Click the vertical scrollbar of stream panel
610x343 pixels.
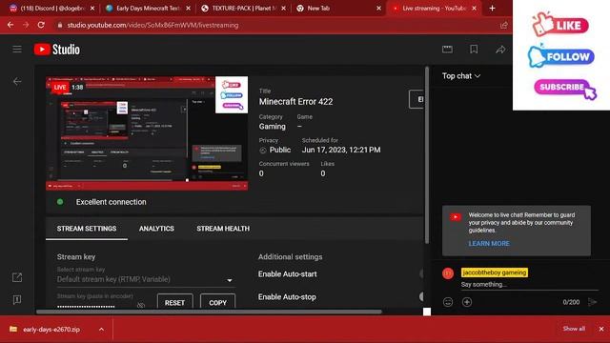point(427,155)
